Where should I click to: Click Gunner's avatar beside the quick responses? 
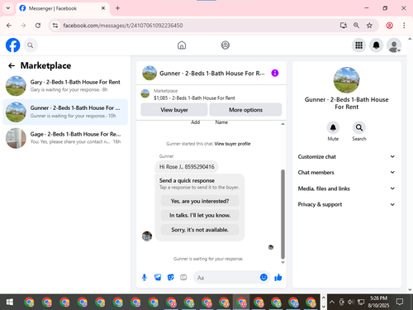[147, 236]
